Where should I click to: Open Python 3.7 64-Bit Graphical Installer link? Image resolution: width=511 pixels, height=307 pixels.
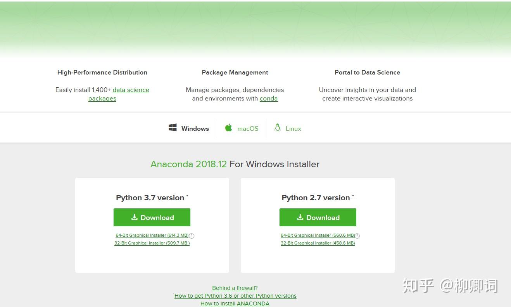pos(152,235)
